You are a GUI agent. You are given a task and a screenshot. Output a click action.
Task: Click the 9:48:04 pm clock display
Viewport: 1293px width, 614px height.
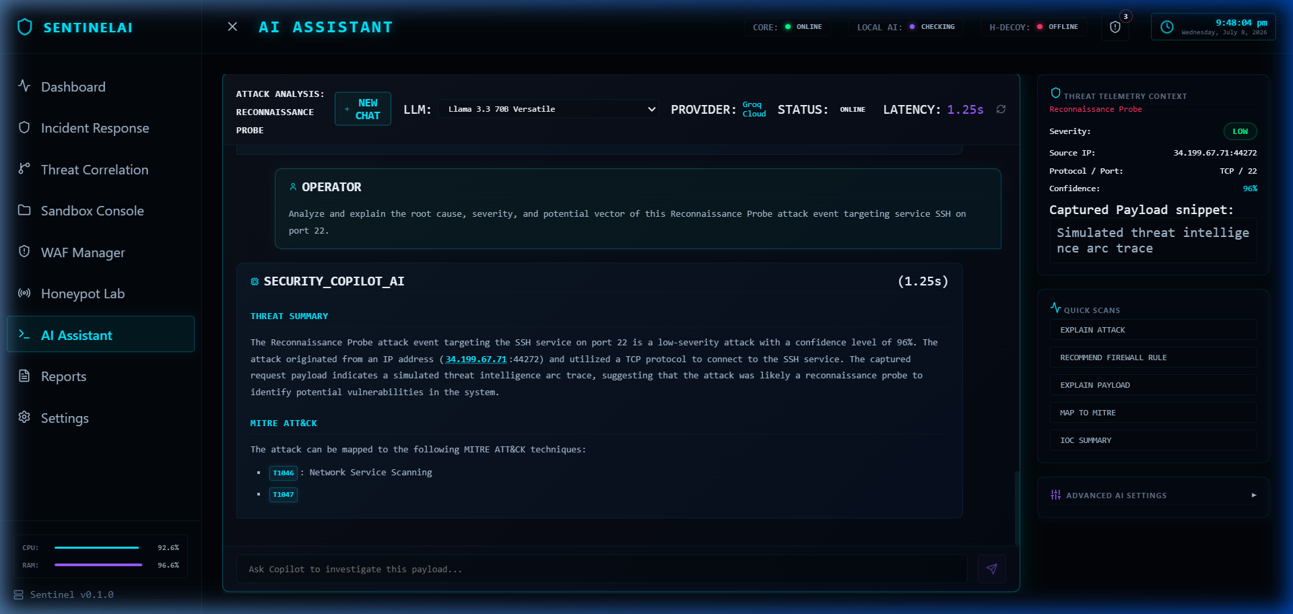(x=1241, y=23)
